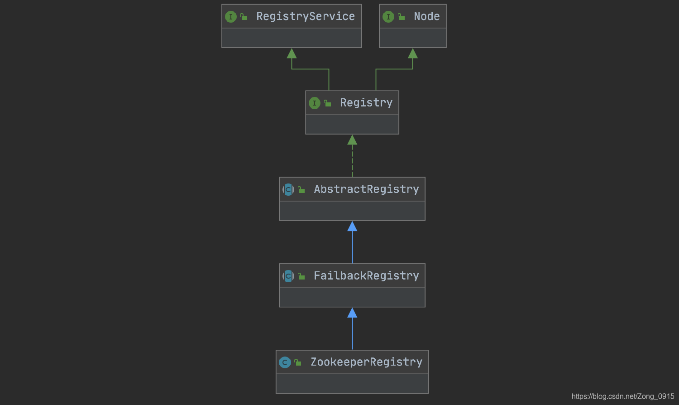679x405 pixels.
Task: Click the public lock icon beside Node
Action: tap(401, 17)
